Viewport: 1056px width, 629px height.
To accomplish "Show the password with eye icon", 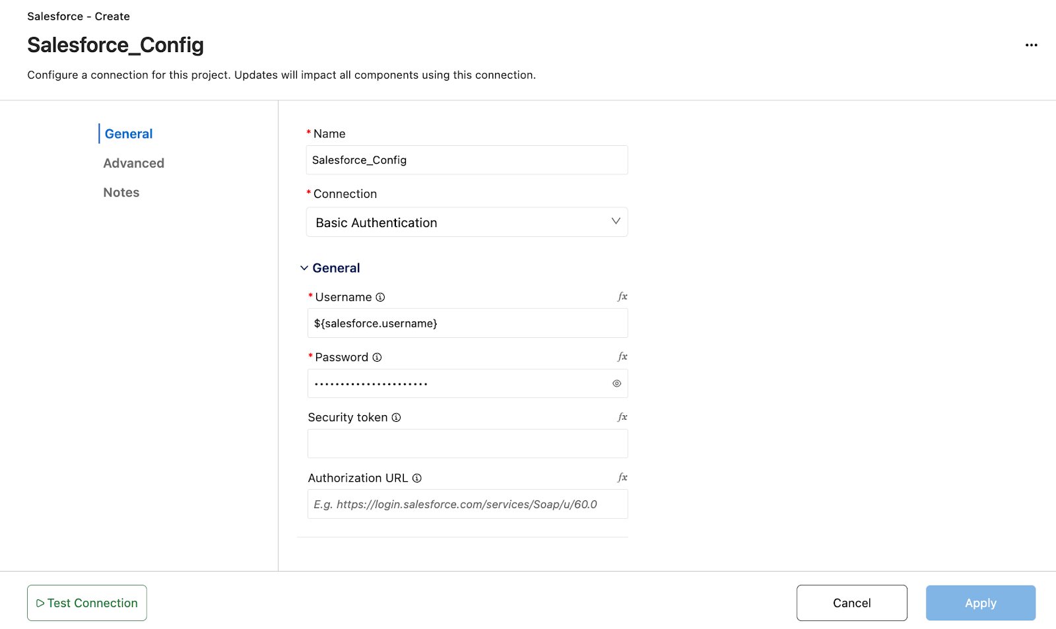I will point(616,383).
